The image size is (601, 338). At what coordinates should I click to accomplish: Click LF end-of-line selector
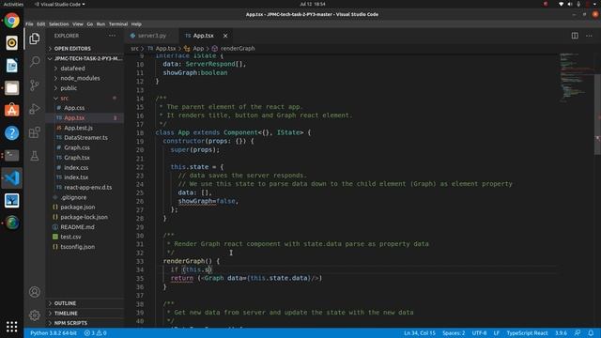tap(497, 333)
